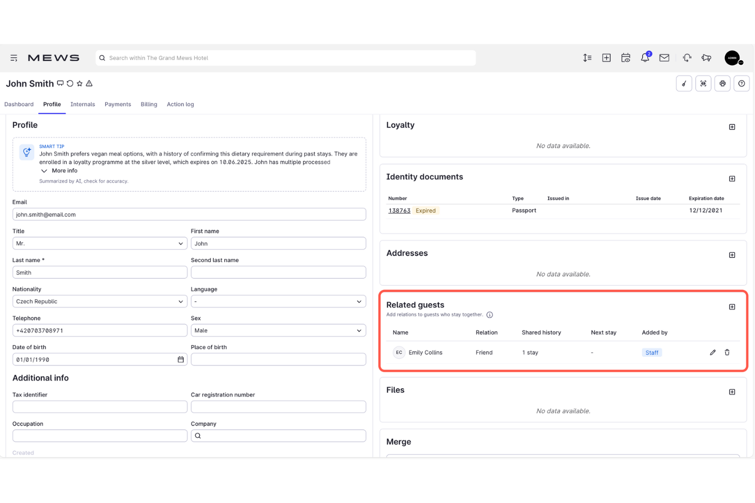
Task: Star John Smith's profile
Action: (80, 83)
